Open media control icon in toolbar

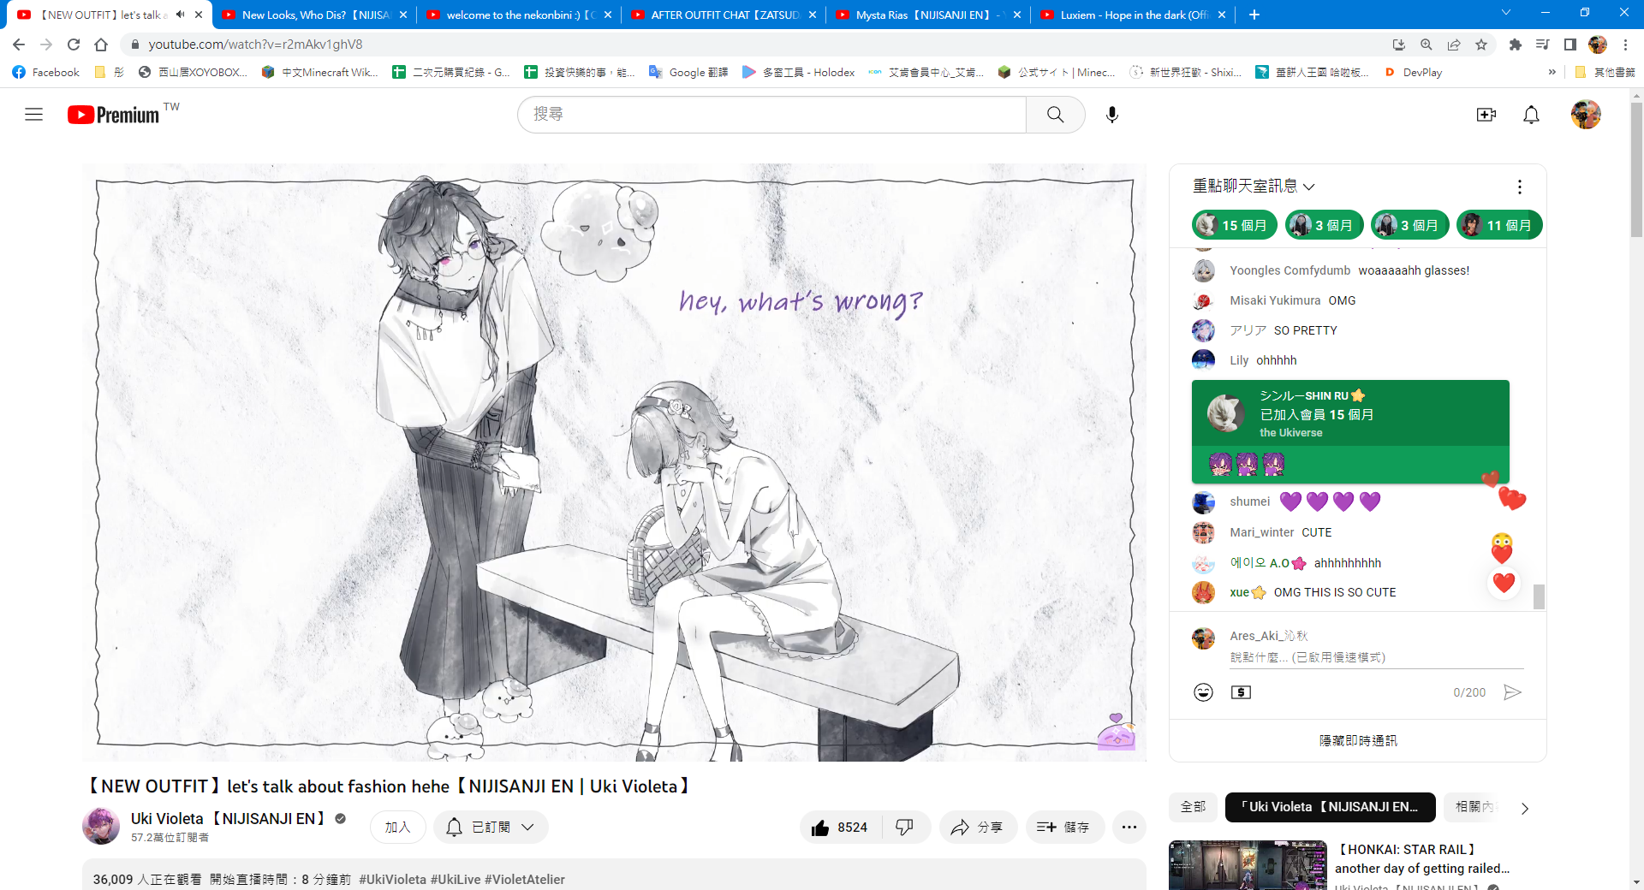[x=1542, y=44]
